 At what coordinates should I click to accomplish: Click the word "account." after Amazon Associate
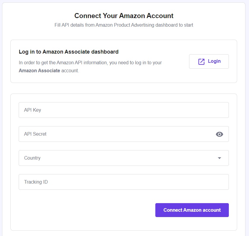pos(70,71)
